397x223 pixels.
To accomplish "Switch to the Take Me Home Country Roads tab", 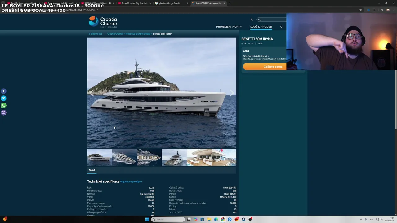I will coord(24,3).
